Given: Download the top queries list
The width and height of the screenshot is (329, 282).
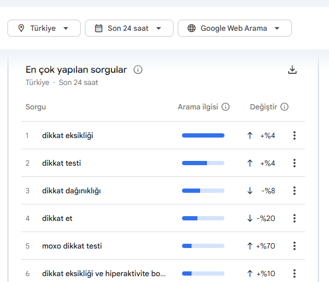Looking at the screenshot, I should pyautogui.click(x=292, y=70).
